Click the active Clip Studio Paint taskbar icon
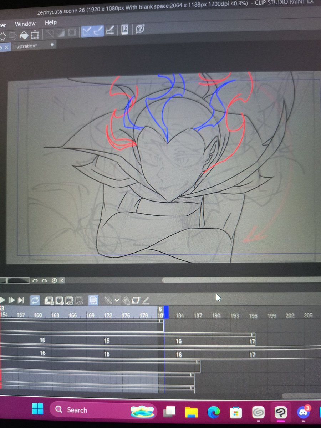The width and height of the screenshot is (321, 428). click(280, 413)
